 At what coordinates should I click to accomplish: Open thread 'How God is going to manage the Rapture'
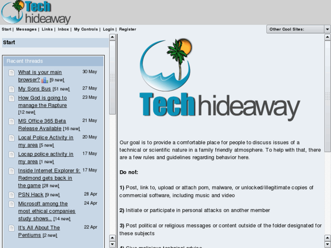(x=42, y=101)
